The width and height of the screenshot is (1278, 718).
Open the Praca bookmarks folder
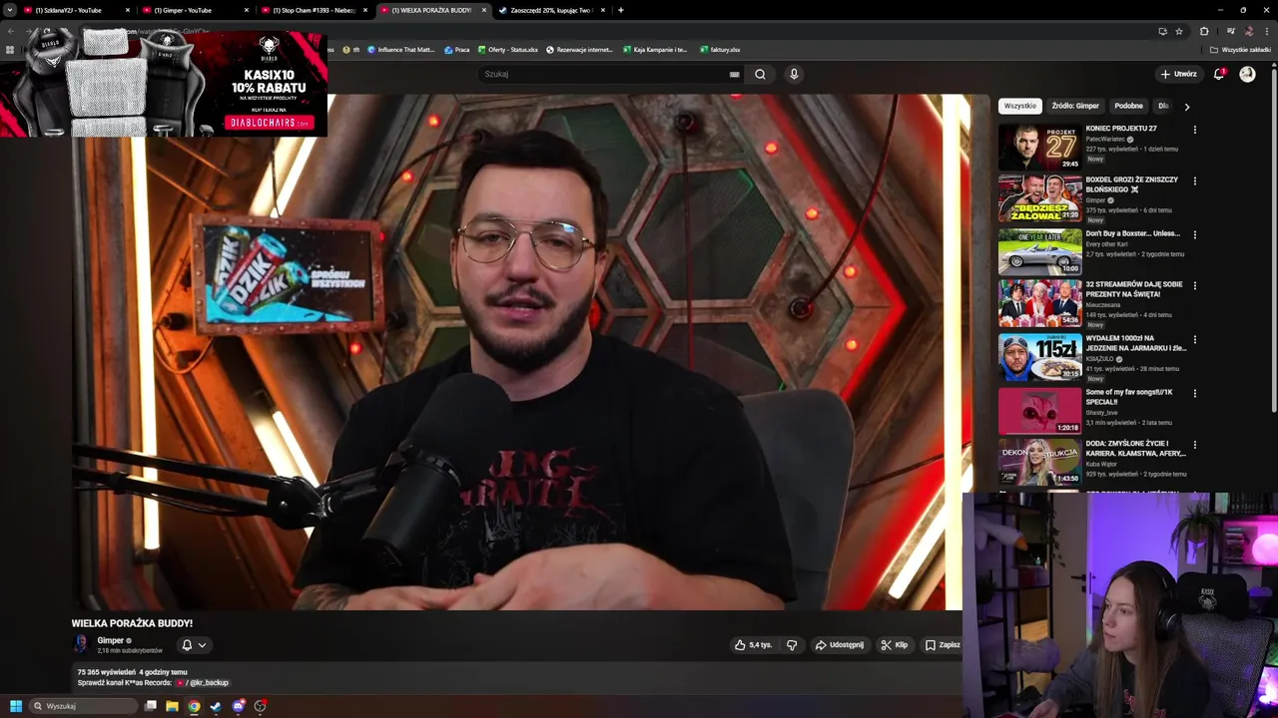(x=457, y=50)
